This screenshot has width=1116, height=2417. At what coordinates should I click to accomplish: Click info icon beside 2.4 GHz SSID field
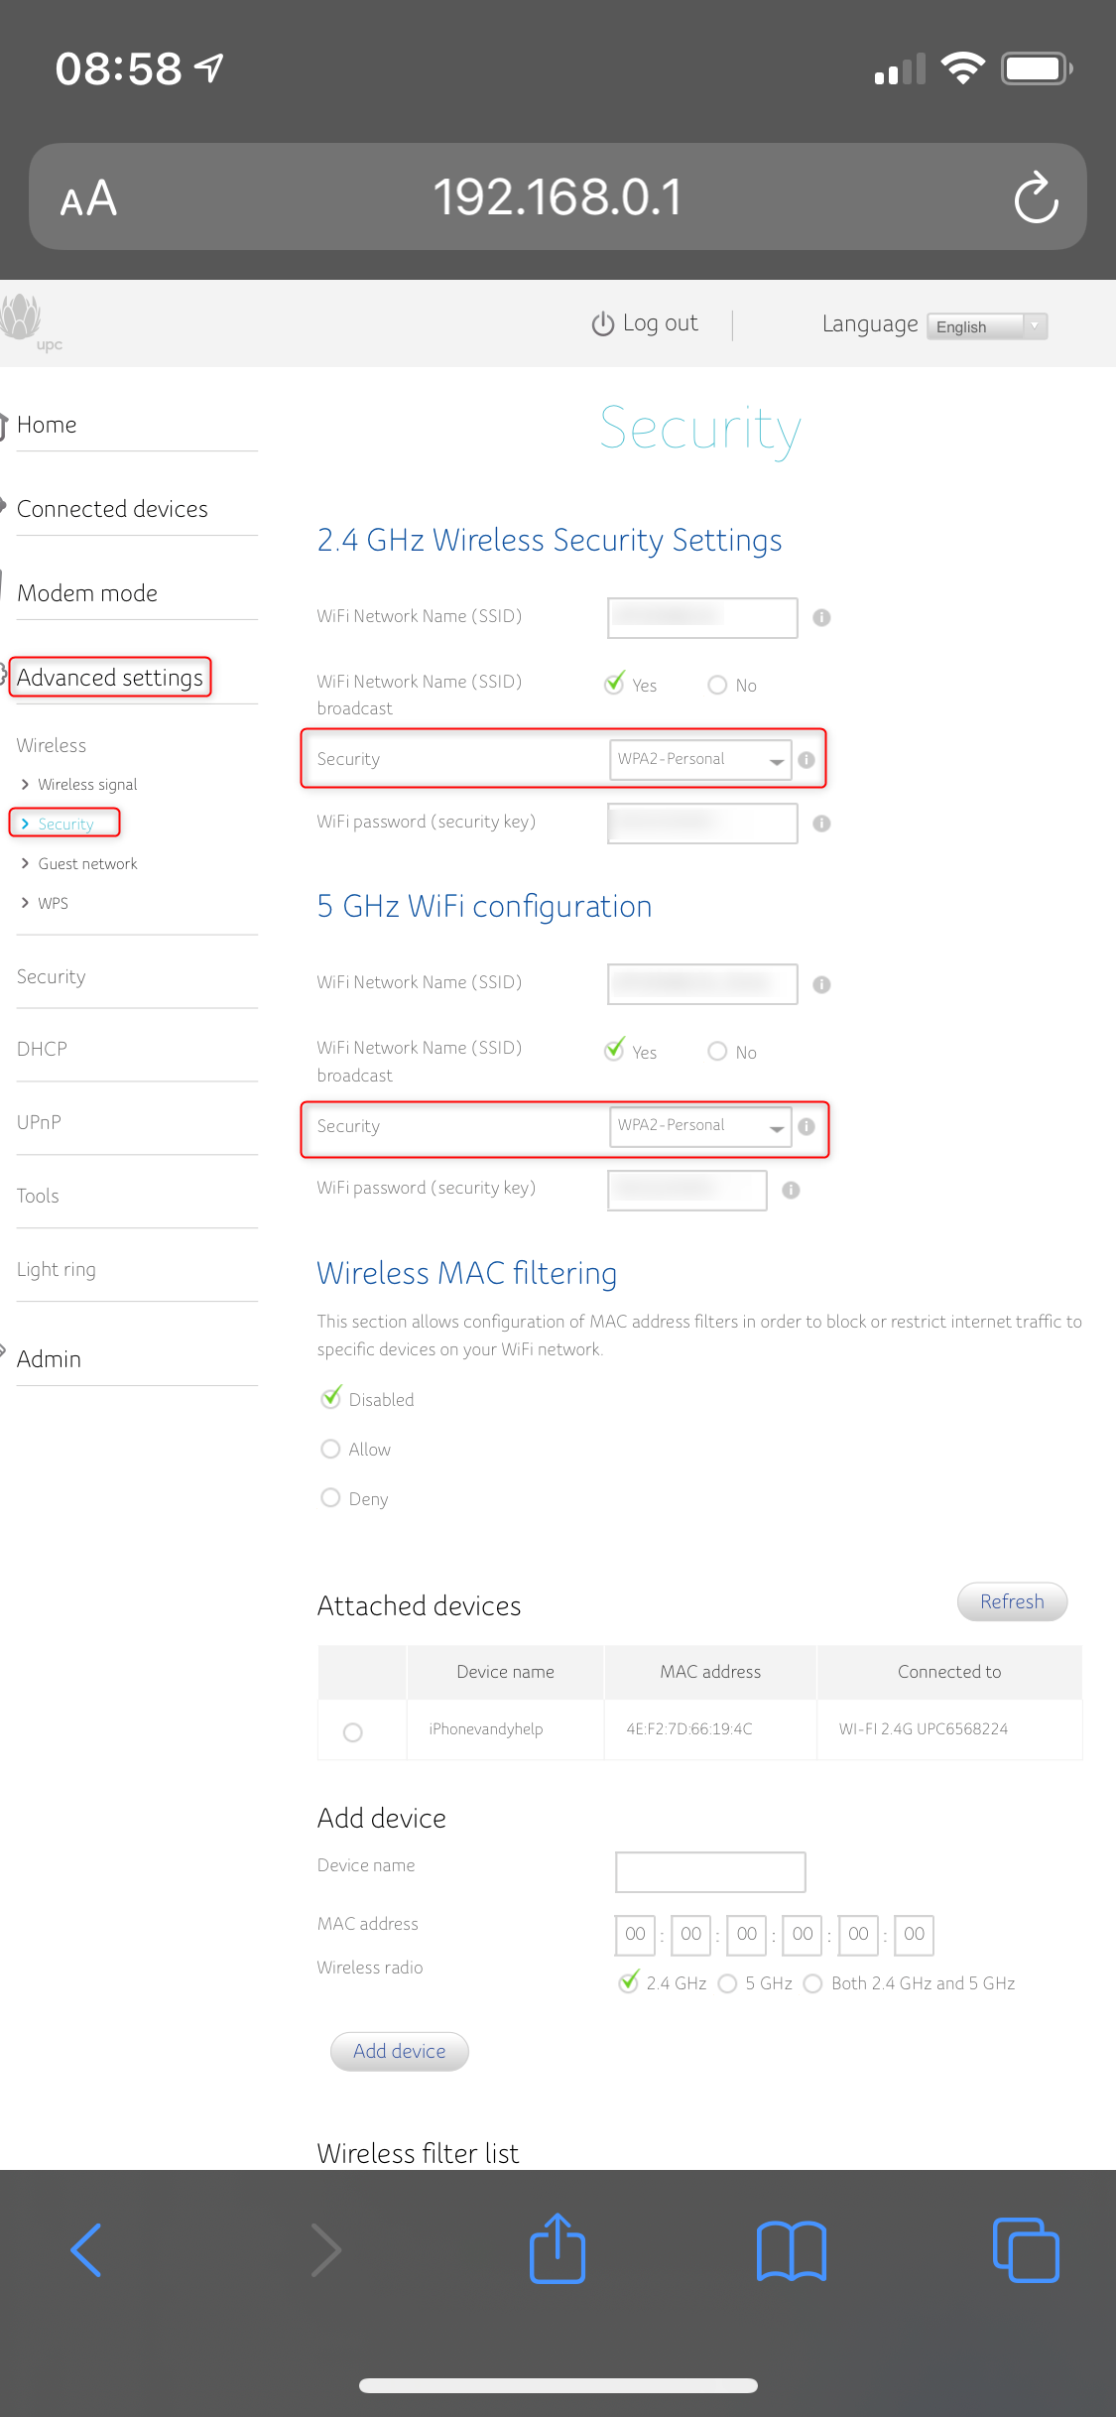pos(821,617)
